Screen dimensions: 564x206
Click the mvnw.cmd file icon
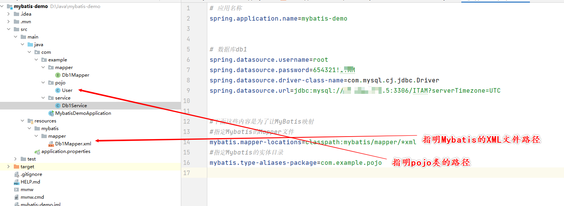[16, 197]
